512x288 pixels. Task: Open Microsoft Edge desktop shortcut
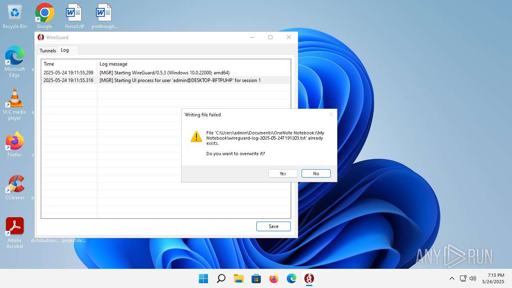[x=15, y=61]
